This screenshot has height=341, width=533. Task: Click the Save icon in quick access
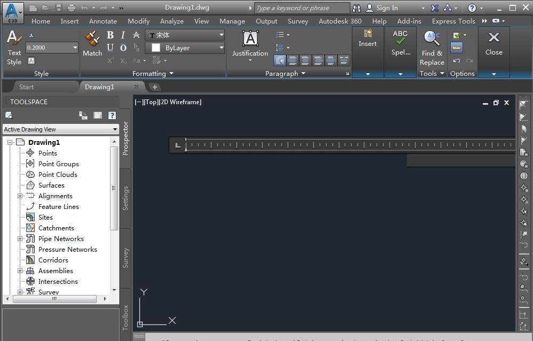point(58,8)
